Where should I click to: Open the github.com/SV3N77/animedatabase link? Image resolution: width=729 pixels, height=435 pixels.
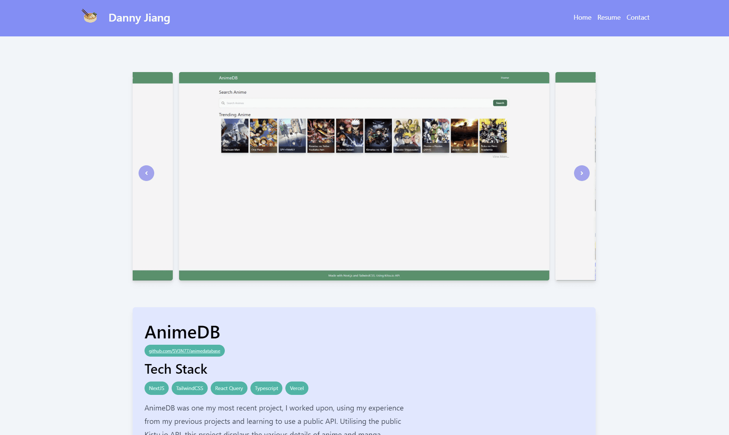click(x=184, y=351)
